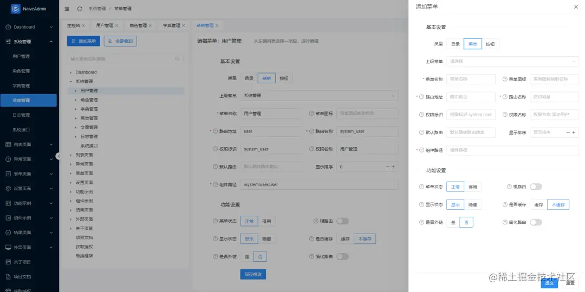Click help icon beside 是否缓存 in drawer
585x292 pixels.
(505, 204)
